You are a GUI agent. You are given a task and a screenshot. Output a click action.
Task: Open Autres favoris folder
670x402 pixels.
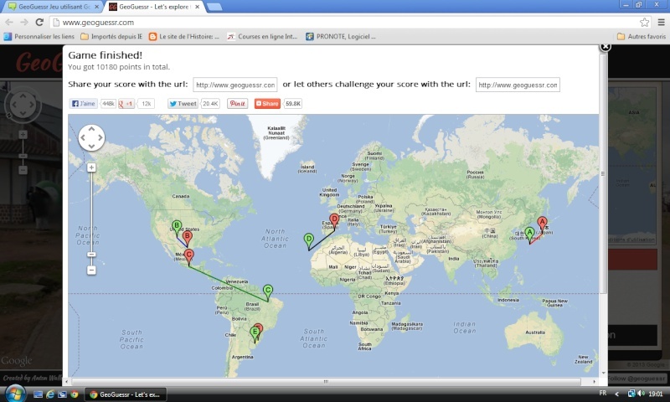pyautogui.click(x=641, y=37)
